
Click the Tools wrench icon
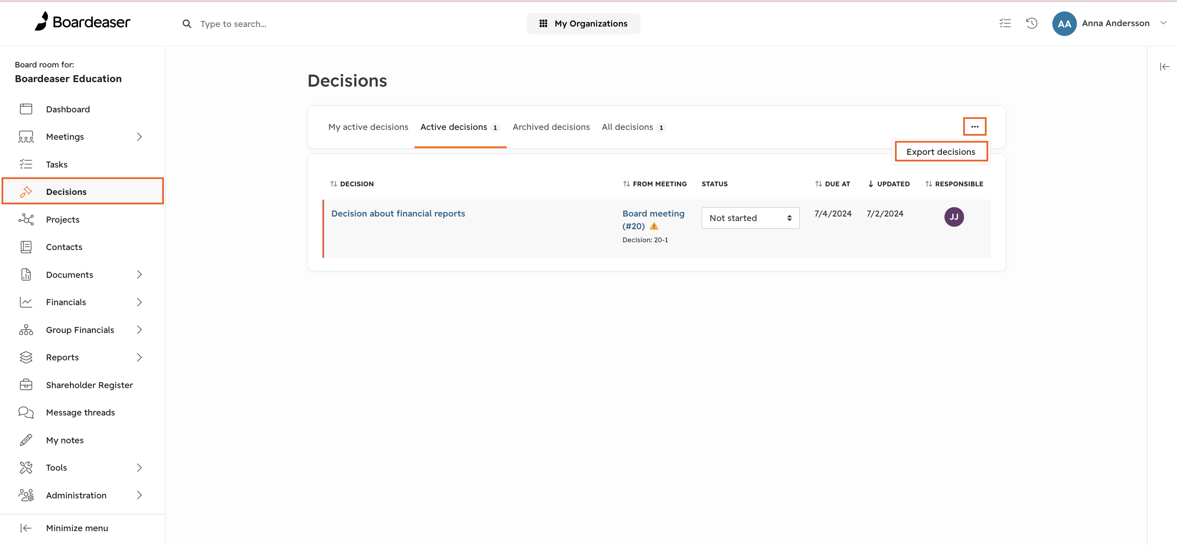click(26, 468)
